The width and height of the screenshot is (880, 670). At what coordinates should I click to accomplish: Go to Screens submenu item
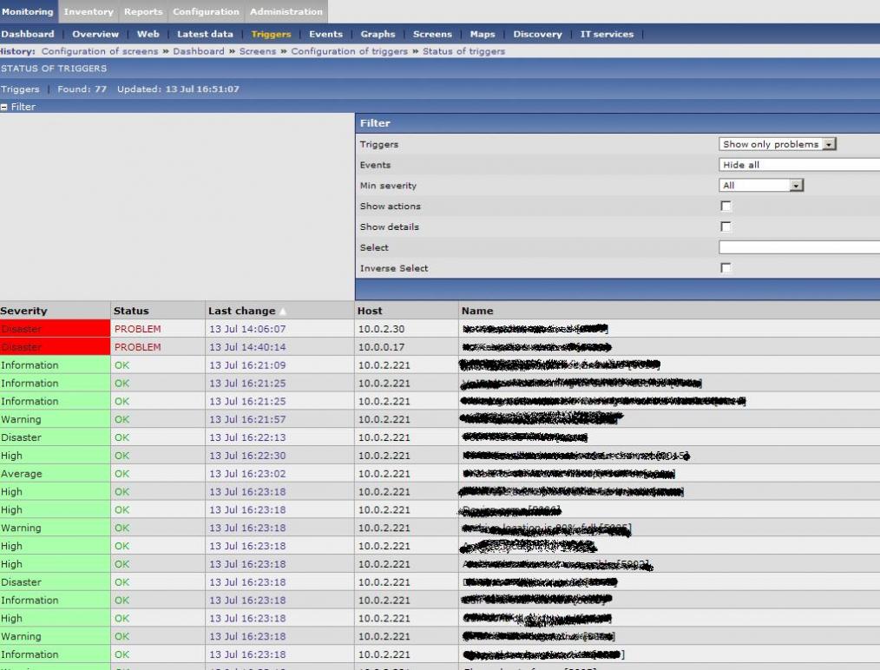point(432,34)
